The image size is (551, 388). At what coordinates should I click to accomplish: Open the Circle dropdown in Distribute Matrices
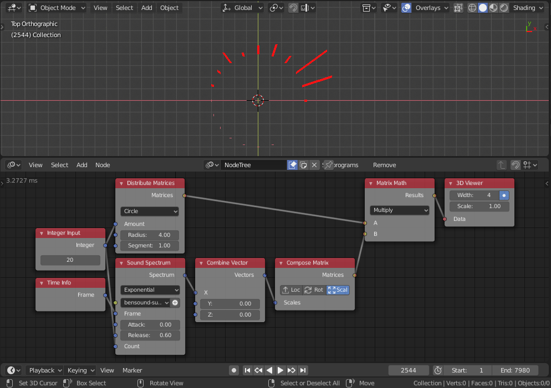point(149,211)
